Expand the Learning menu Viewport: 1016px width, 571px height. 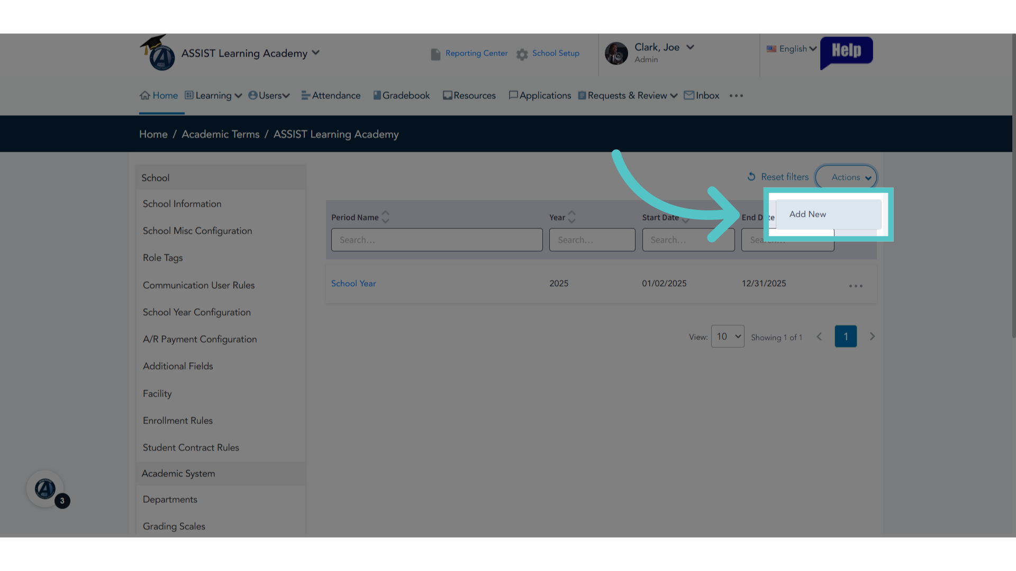click(213, 95)
